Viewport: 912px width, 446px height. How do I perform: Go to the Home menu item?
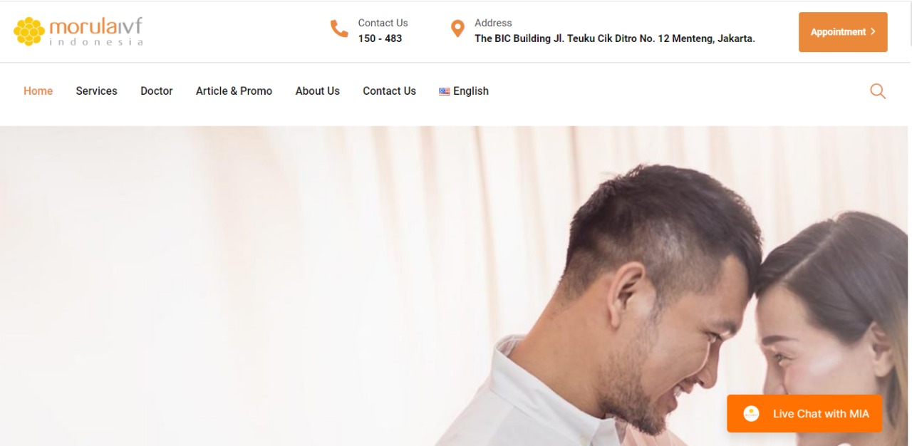pyautogui.click(x=38, y=91)
